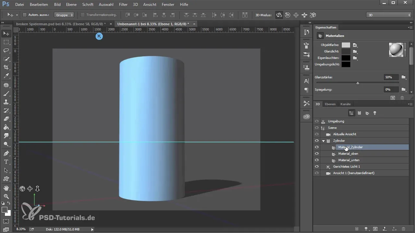Select the Lasso tool
Image resolution: width=415 pixels, height=233 pixels.
click(6, 50)
